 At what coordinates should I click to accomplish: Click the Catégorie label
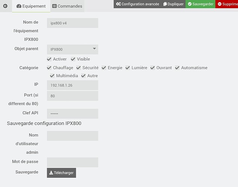coord(29,68)
